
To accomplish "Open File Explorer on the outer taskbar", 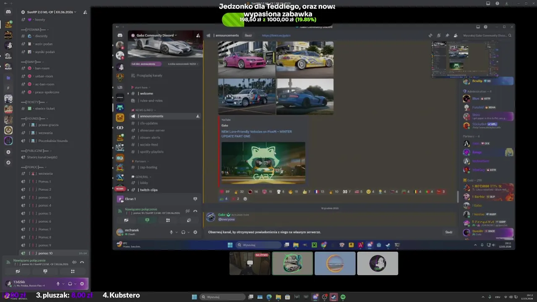I will pyautogui.click(x=278, y=297).
